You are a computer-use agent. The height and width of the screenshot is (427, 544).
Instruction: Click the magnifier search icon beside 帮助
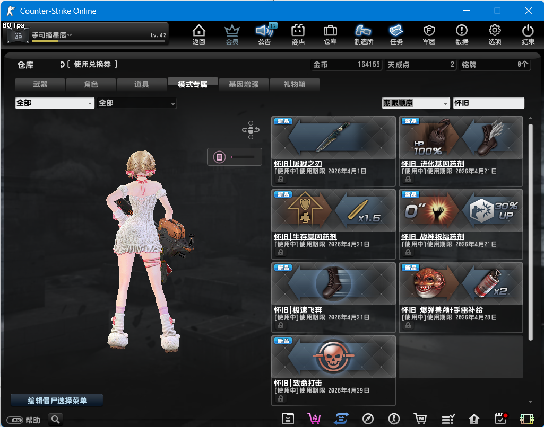click(56, 420)
